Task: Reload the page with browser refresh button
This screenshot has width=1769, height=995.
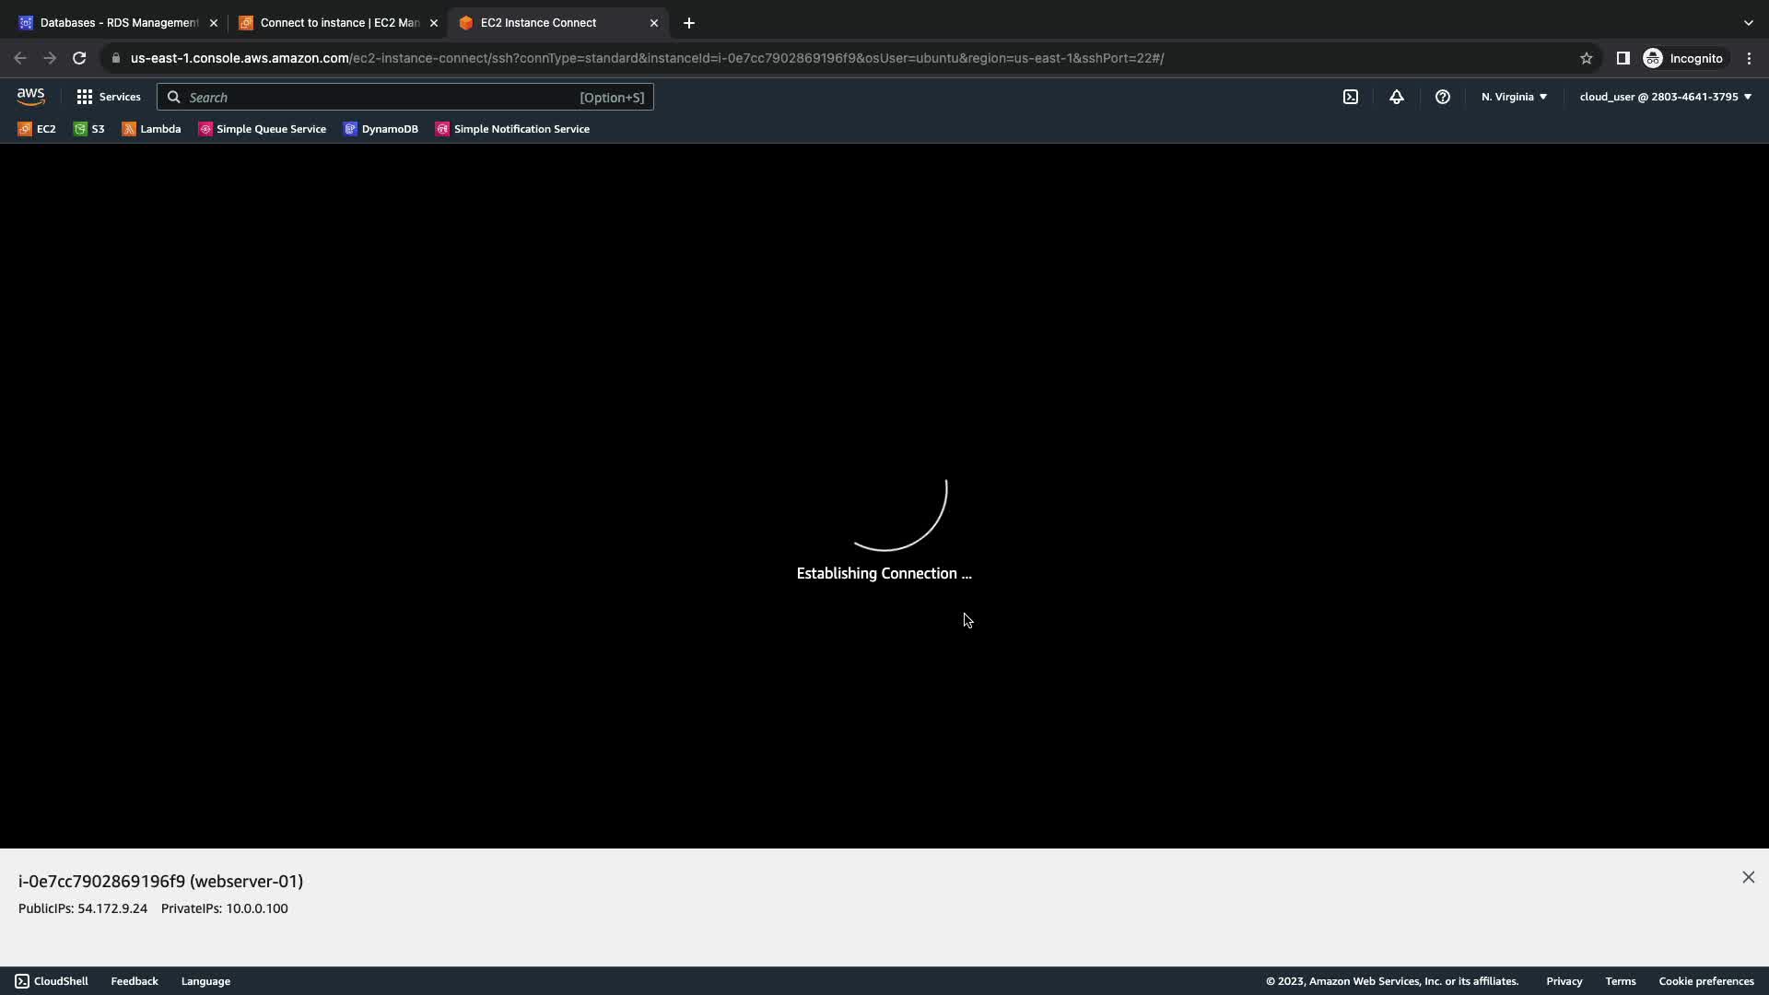Action: (x=79, y=58)
